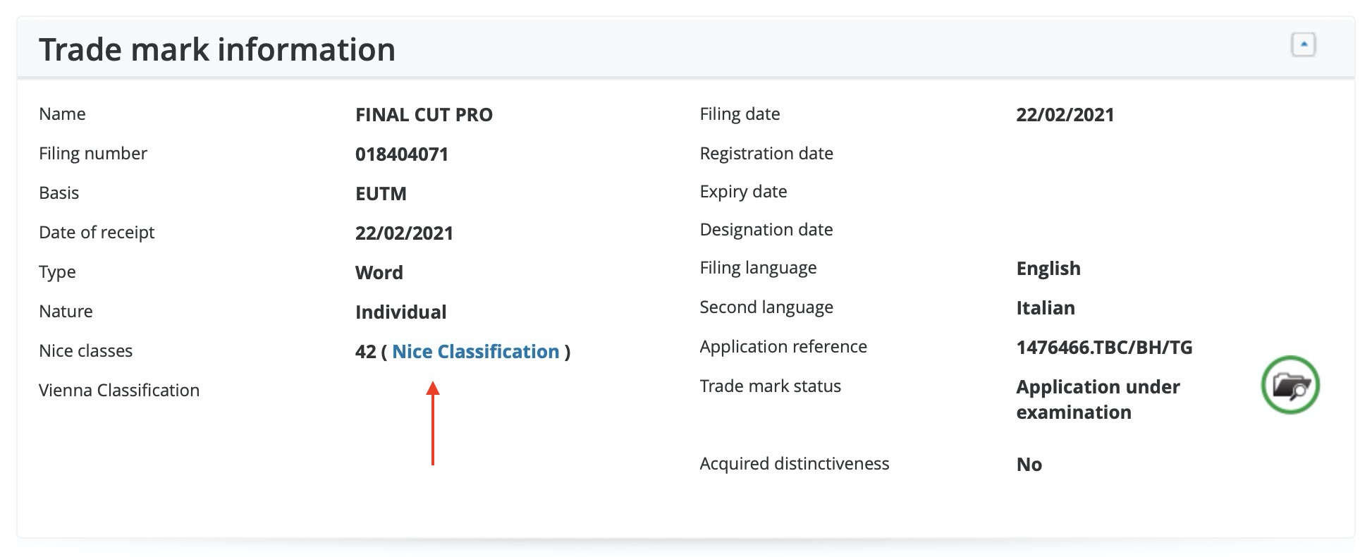The width and height of the screenshot is (1372, 557).
Task: Click the Nice class number 42
Action: pos(365,352)
